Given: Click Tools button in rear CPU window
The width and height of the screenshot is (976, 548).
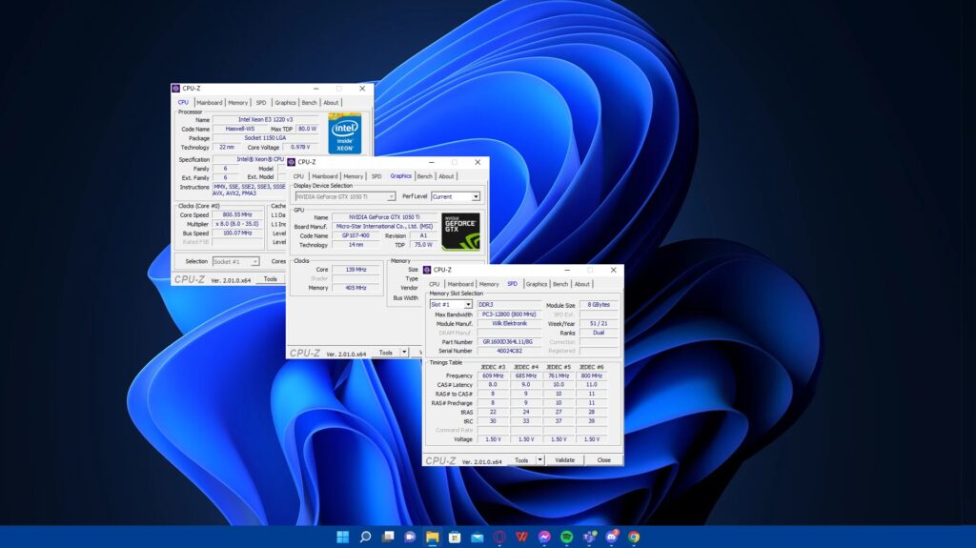Looking at the screenshot, I should pos(270,279).
